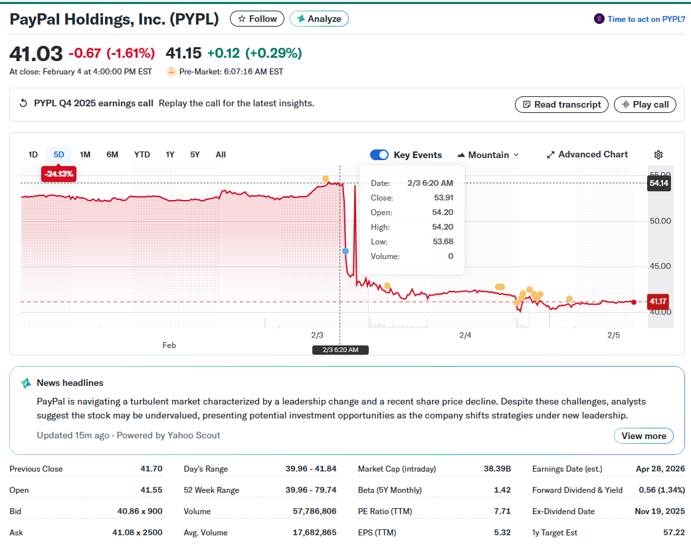Screen dimensions: 691x550
Task: Click View more in News headlines
Action: 643,436
